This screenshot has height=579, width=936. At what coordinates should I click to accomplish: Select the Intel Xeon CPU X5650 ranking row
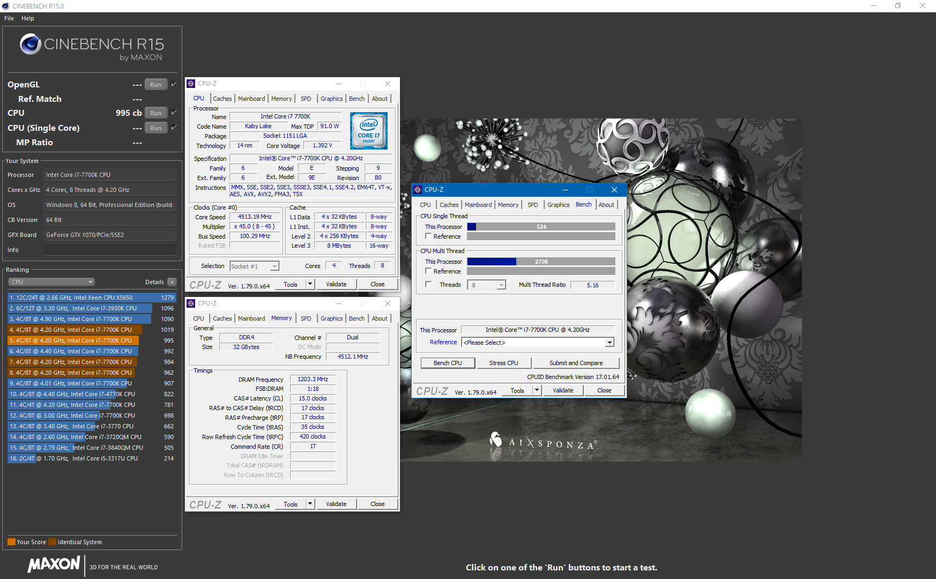point(92,298)
